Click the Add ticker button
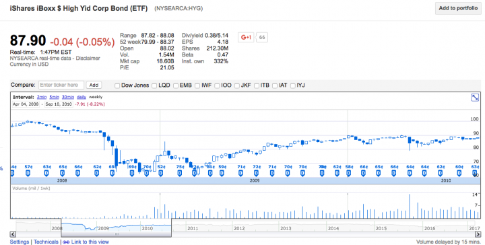 click(x=94, y=85)
